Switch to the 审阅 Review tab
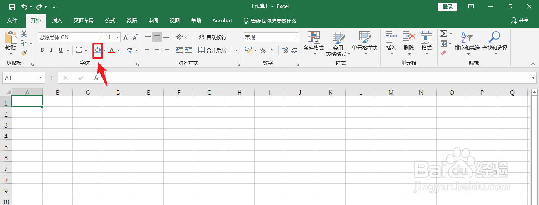The height and width of the screenshot is (205, 539). [x=153, y=20]
